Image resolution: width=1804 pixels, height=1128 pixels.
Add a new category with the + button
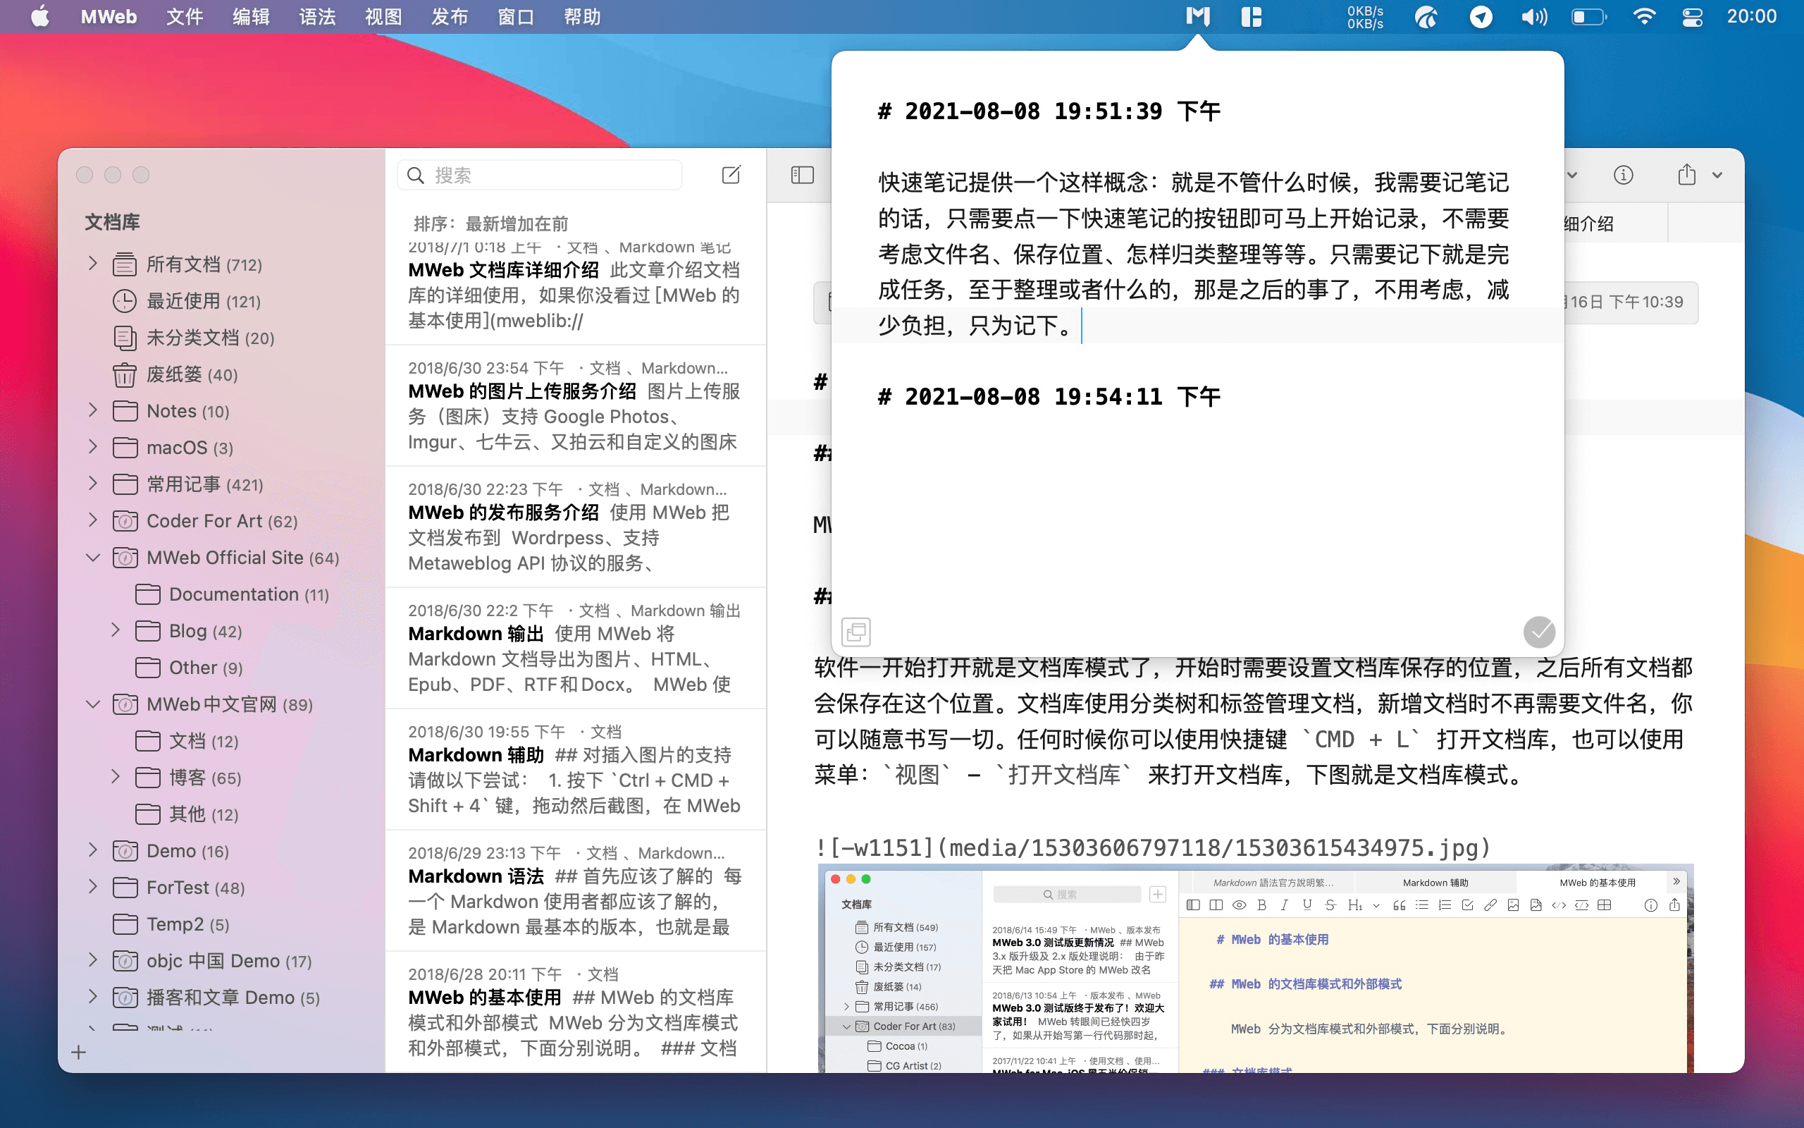(78, 1052)
